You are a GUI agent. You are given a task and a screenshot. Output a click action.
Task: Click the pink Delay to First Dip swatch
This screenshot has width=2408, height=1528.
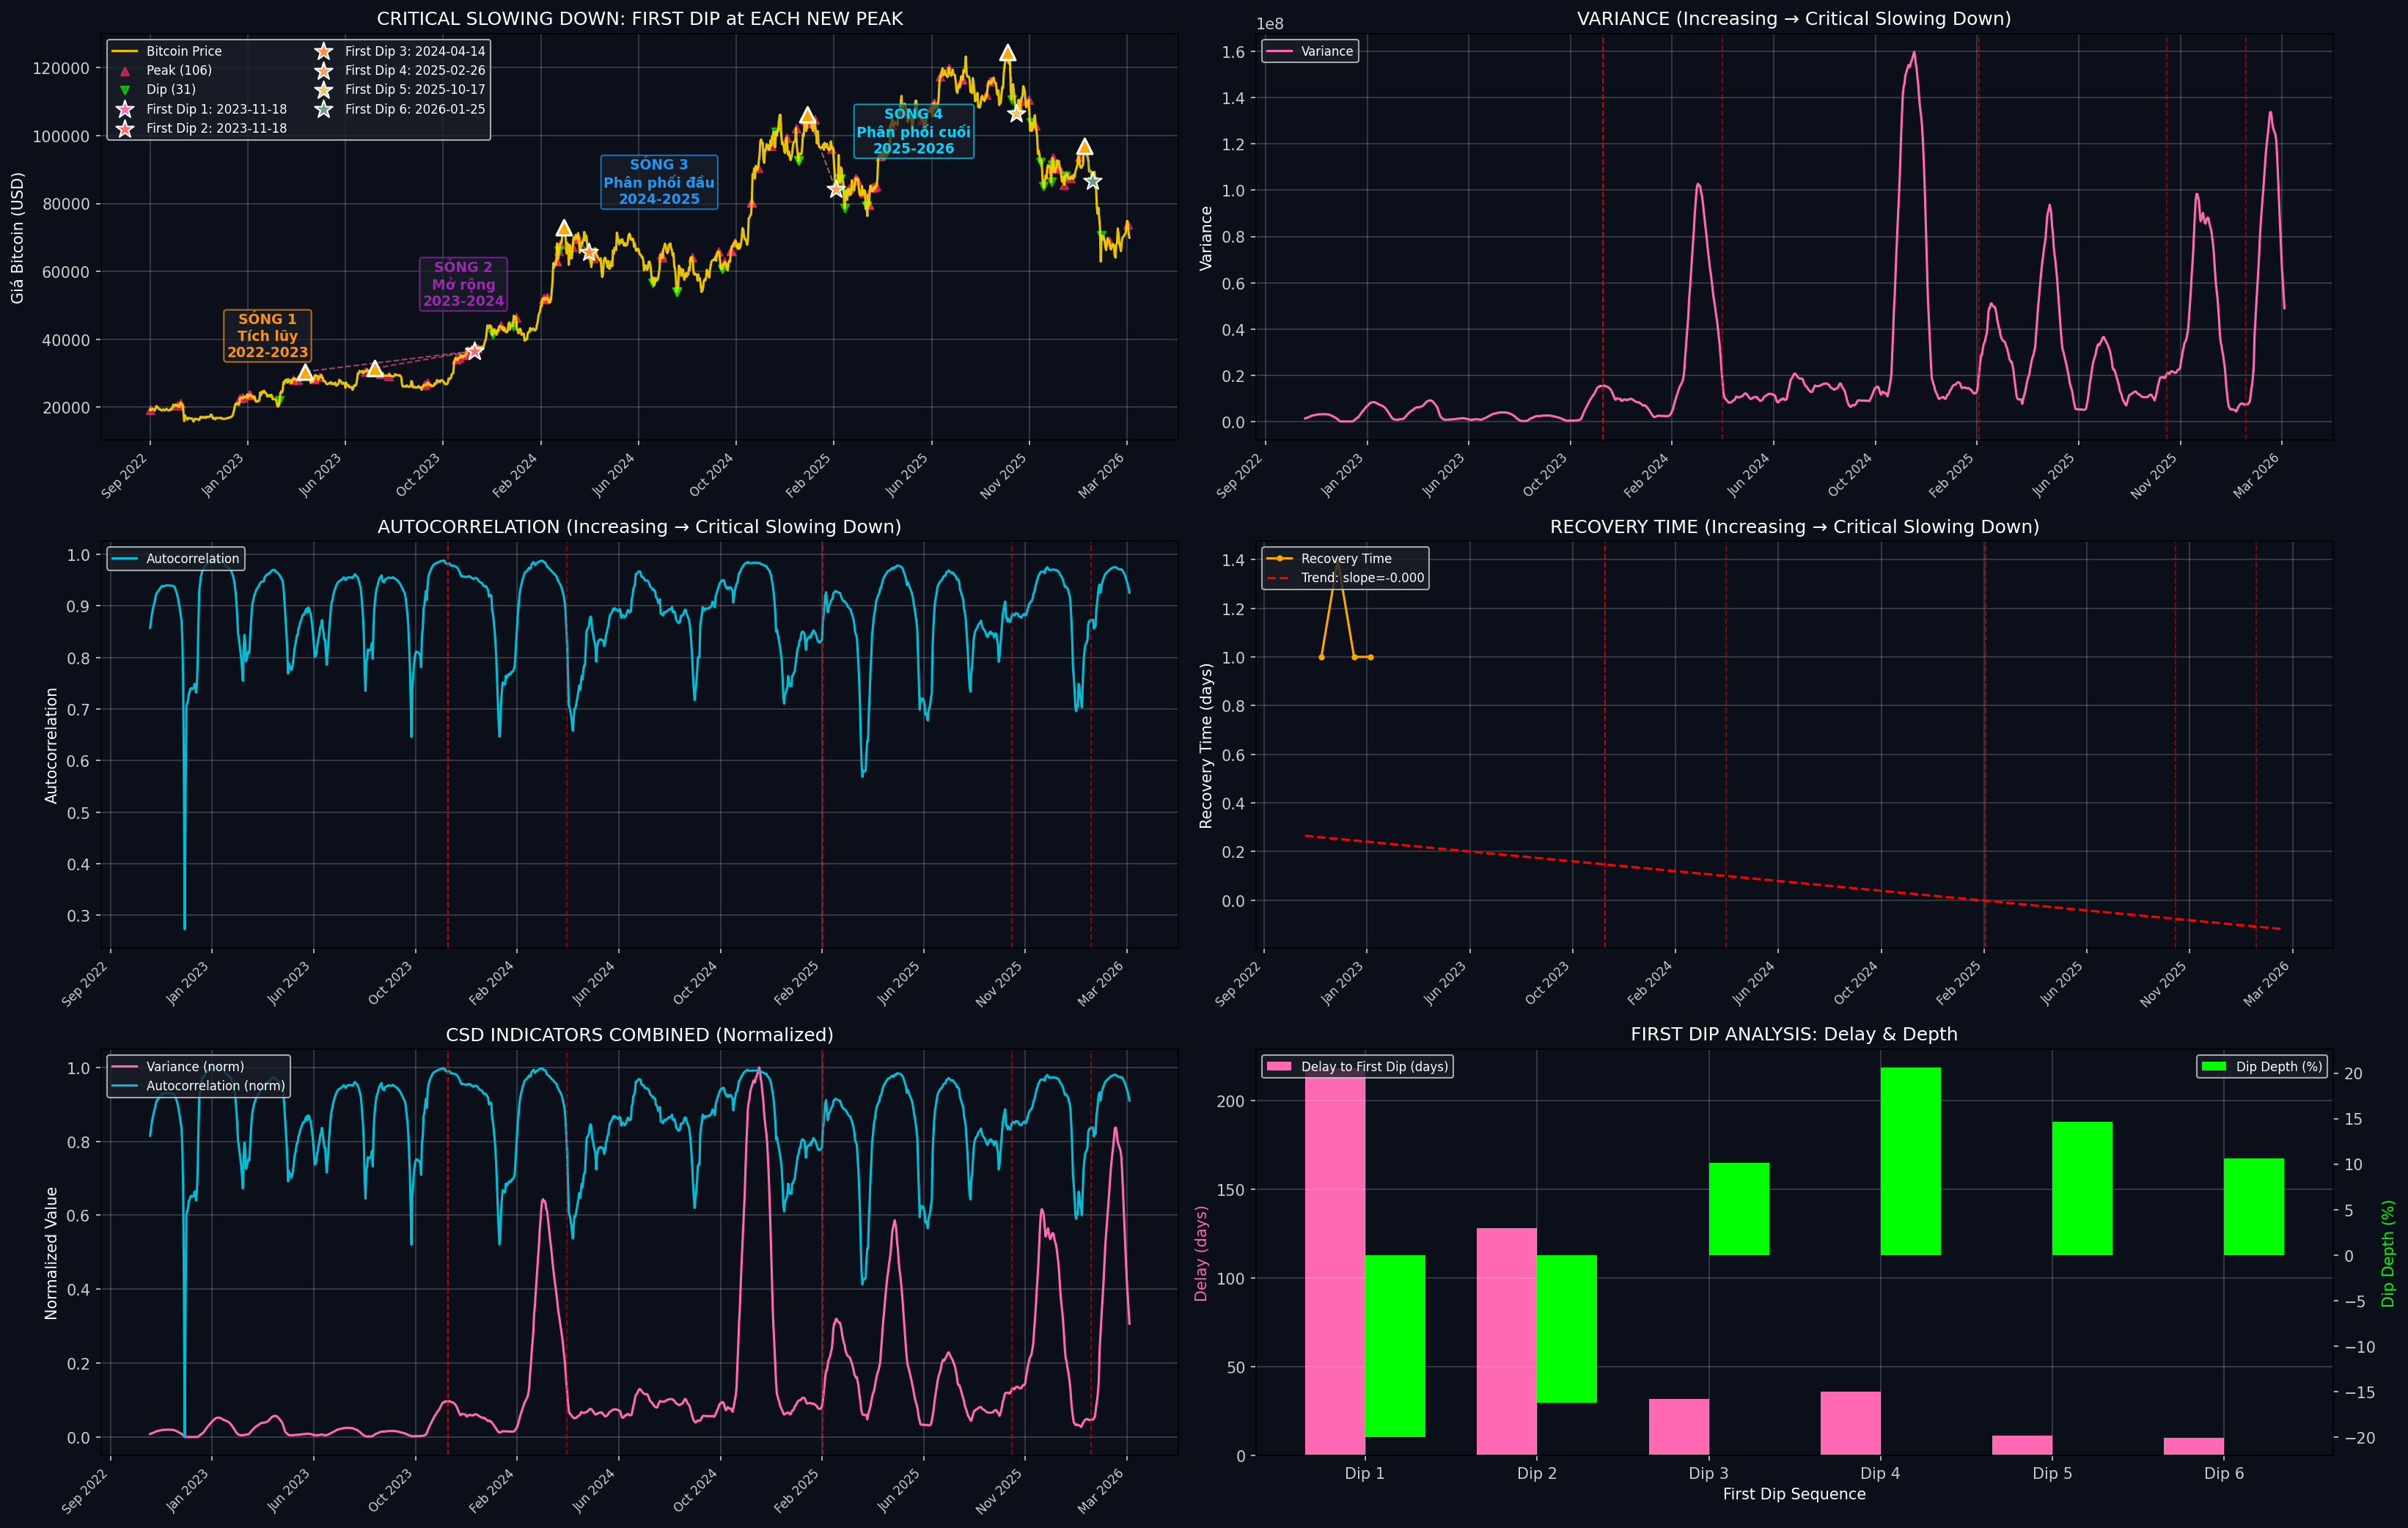point(1278,1067)
